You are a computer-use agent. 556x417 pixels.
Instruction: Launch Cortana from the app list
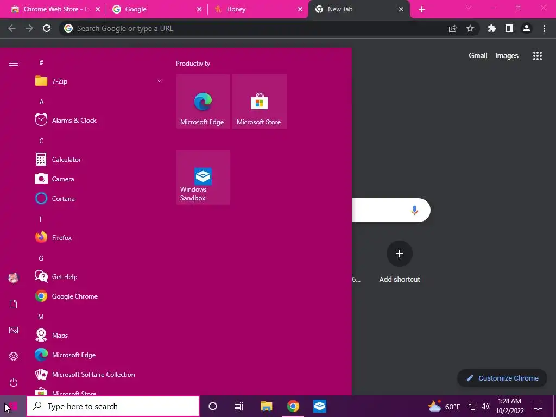99,198
